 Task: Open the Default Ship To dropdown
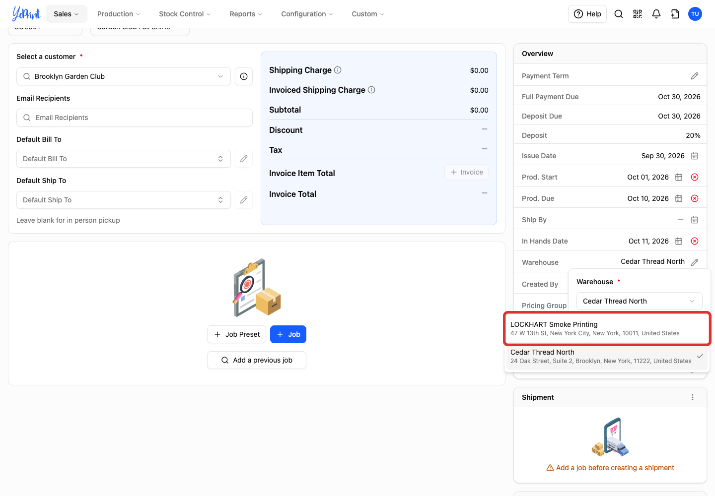coord(124,200)
